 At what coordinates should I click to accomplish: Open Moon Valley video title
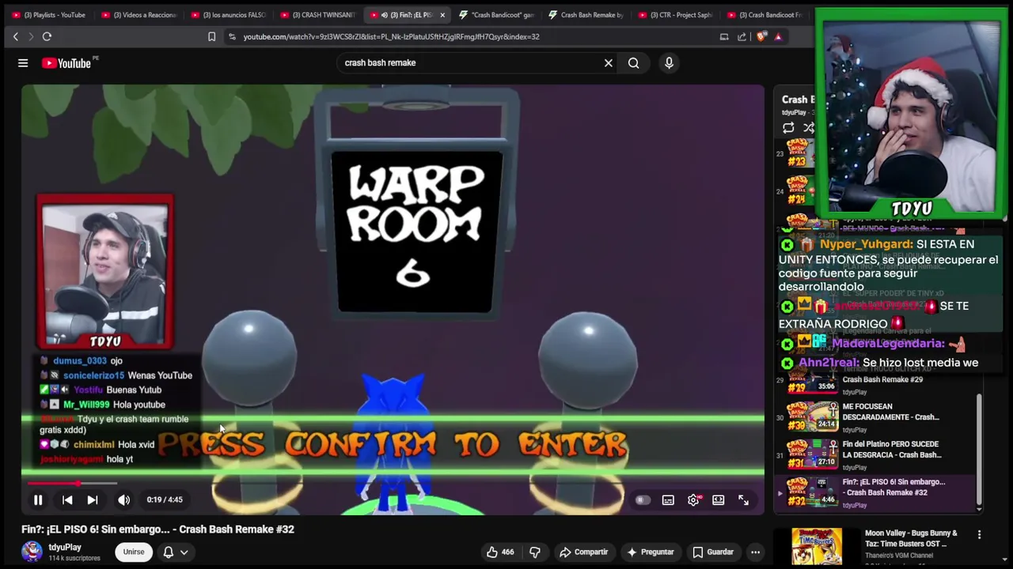tap(911, 538)
